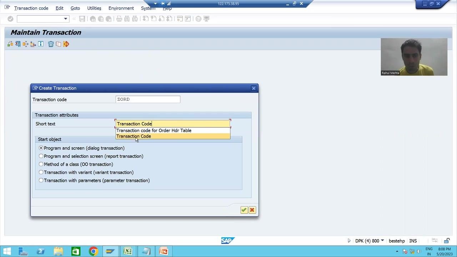Click the Transaction code field containing ZORD
The width and height of the screenshot is (457, 257).
pos(148,100)
